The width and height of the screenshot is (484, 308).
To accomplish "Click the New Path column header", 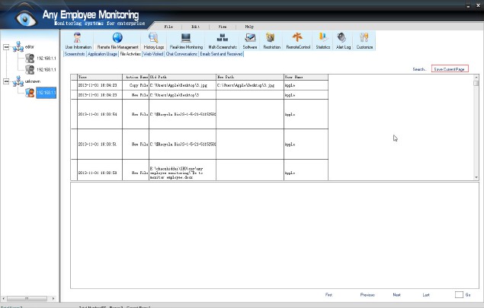I will point(250,77).
